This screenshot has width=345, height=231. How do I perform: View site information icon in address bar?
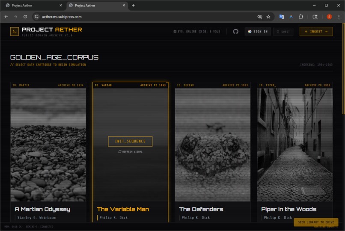(x=36, y=17)
